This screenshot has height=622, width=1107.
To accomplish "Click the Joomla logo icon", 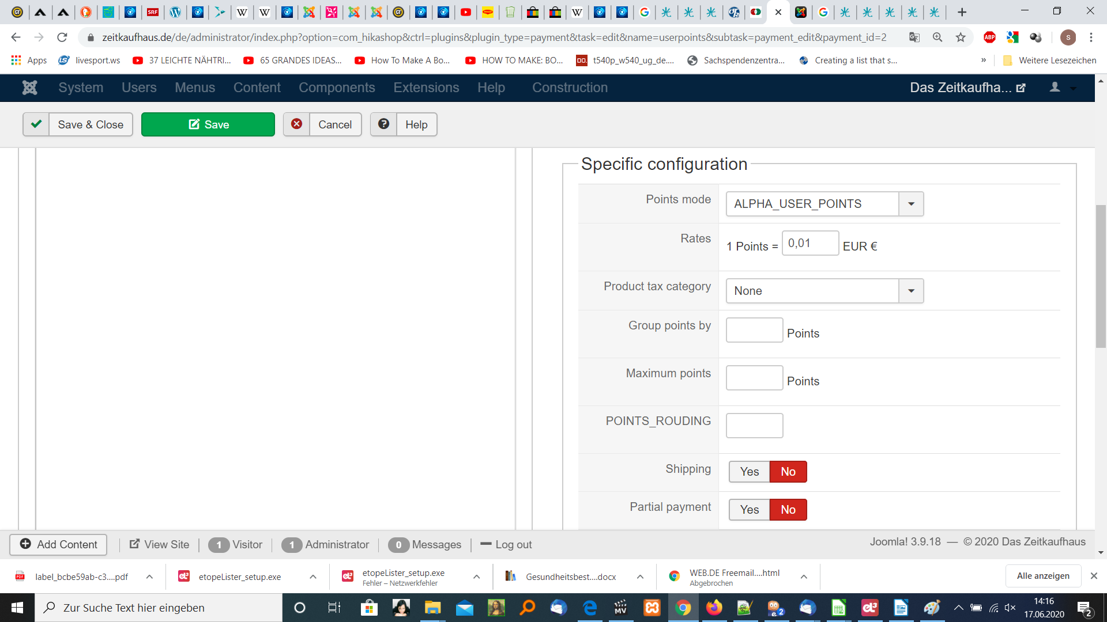I will tap(29, 88).
